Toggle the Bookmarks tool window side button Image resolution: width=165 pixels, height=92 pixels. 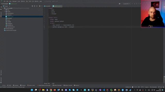(x=1, y=80)
